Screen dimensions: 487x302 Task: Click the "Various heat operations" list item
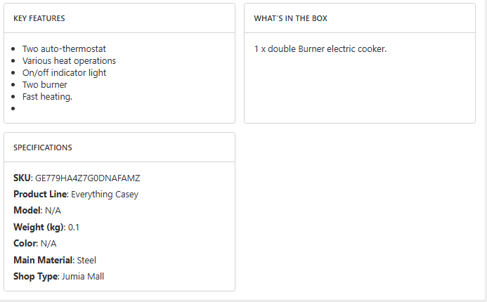tap(69, 61)
